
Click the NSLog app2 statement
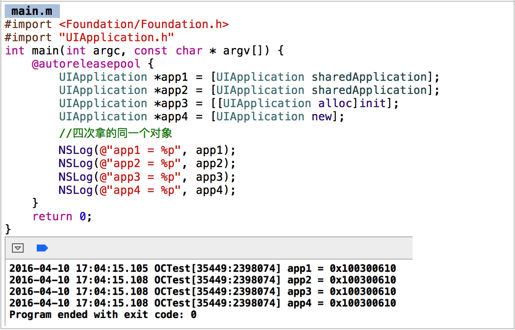(x=147, y=164)
